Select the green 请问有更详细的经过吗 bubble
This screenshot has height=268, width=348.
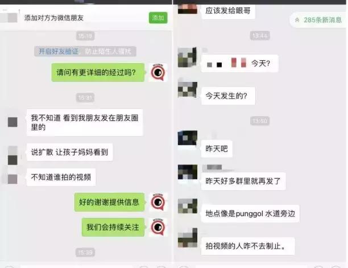click(x=98, y=72)
